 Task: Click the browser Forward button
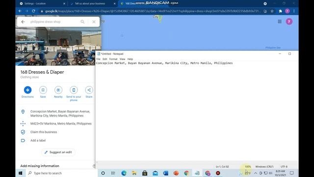(26, 11)
